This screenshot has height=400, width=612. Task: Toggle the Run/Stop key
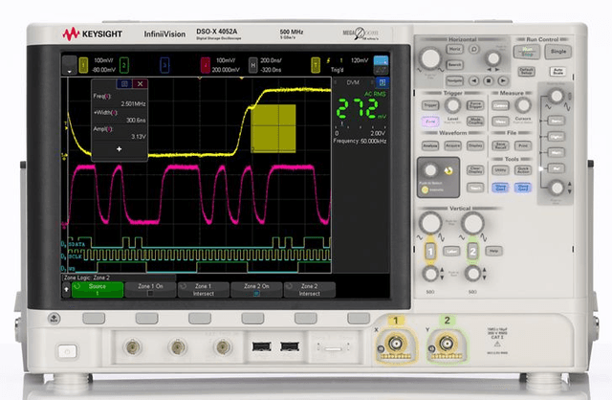coord(527,52)
